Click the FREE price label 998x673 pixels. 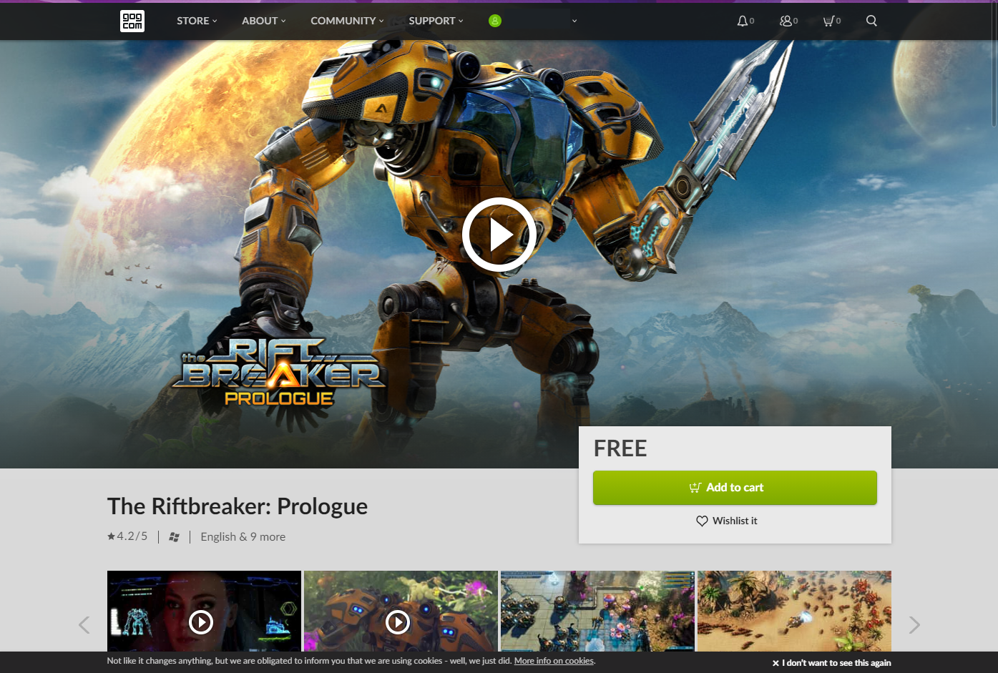click(620, 448)
